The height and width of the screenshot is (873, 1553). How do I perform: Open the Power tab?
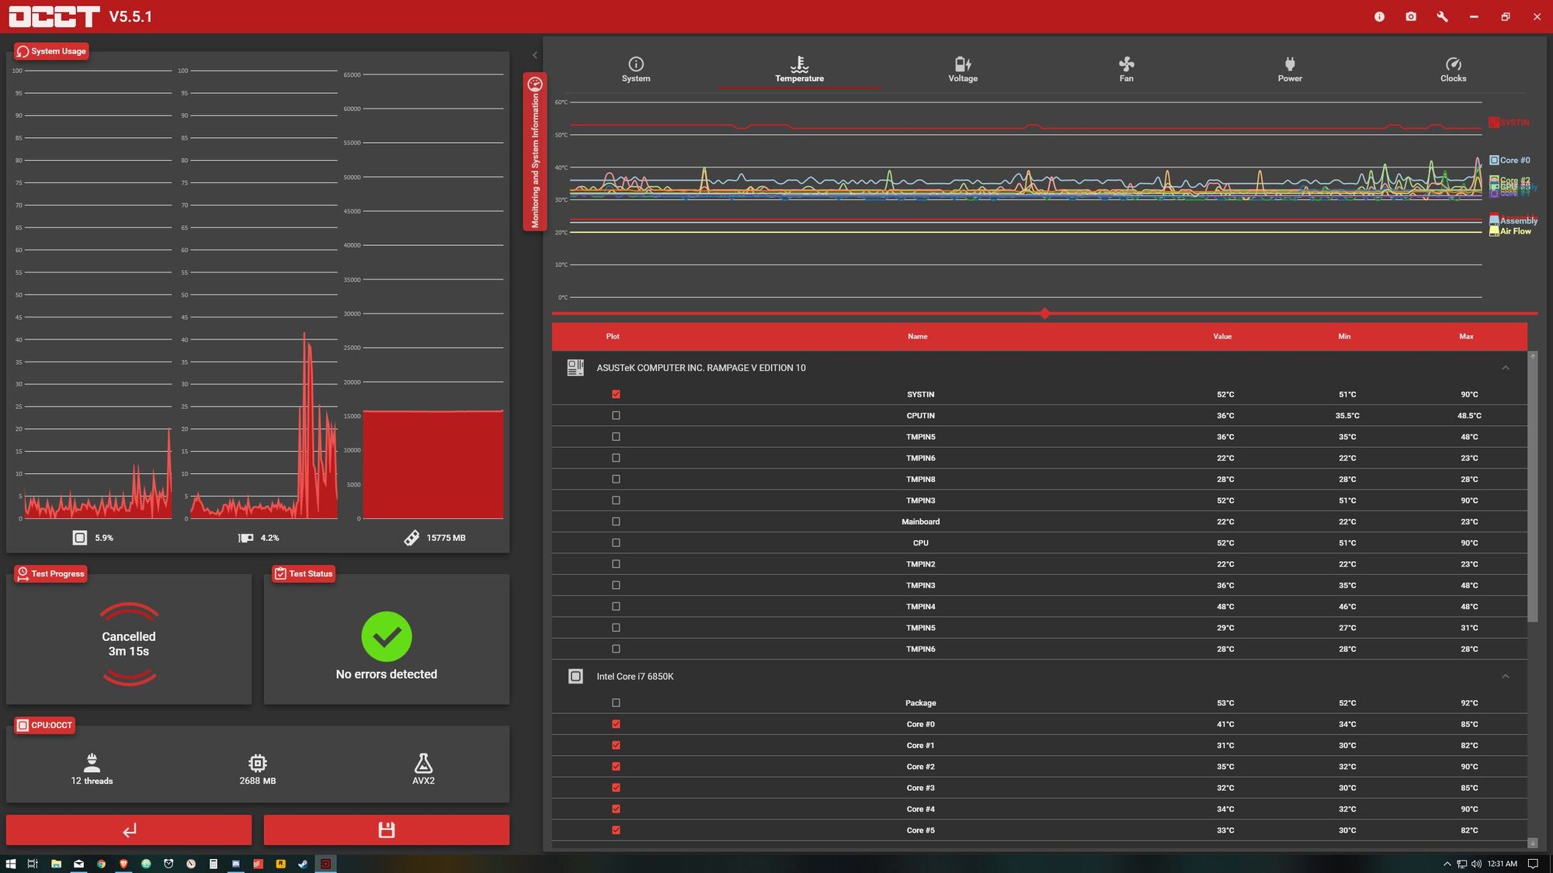click(1290, 70)
